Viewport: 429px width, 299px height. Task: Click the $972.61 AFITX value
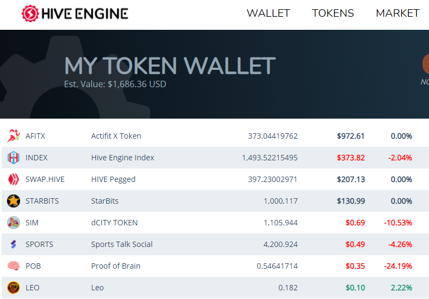tap(351, 136)
